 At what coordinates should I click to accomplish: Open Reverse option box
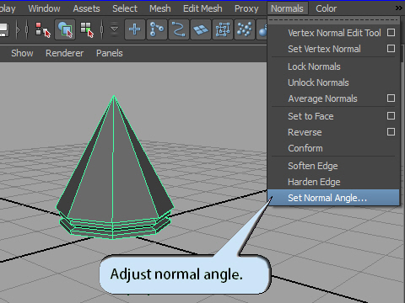click(391, 132)
